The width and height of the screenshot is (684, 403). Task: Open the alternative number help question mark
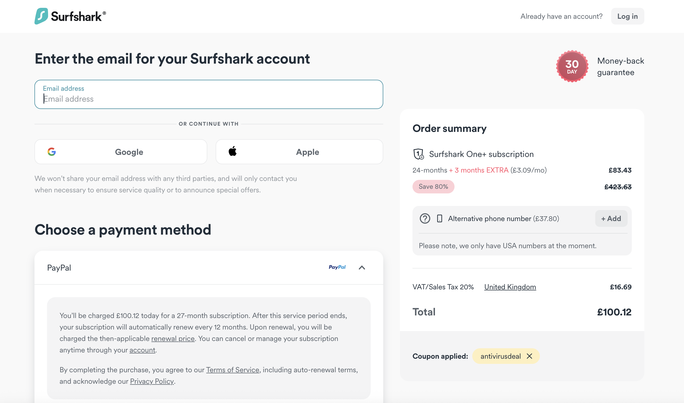coord(425,219)
